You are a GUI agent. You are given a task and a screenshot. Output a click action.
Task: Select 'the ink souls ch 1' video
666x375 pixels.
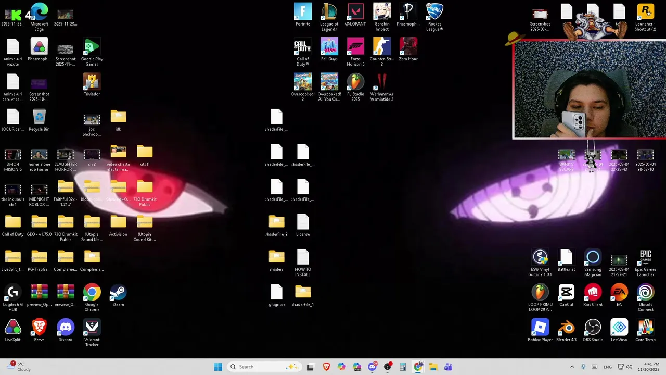tap(13, 194)
